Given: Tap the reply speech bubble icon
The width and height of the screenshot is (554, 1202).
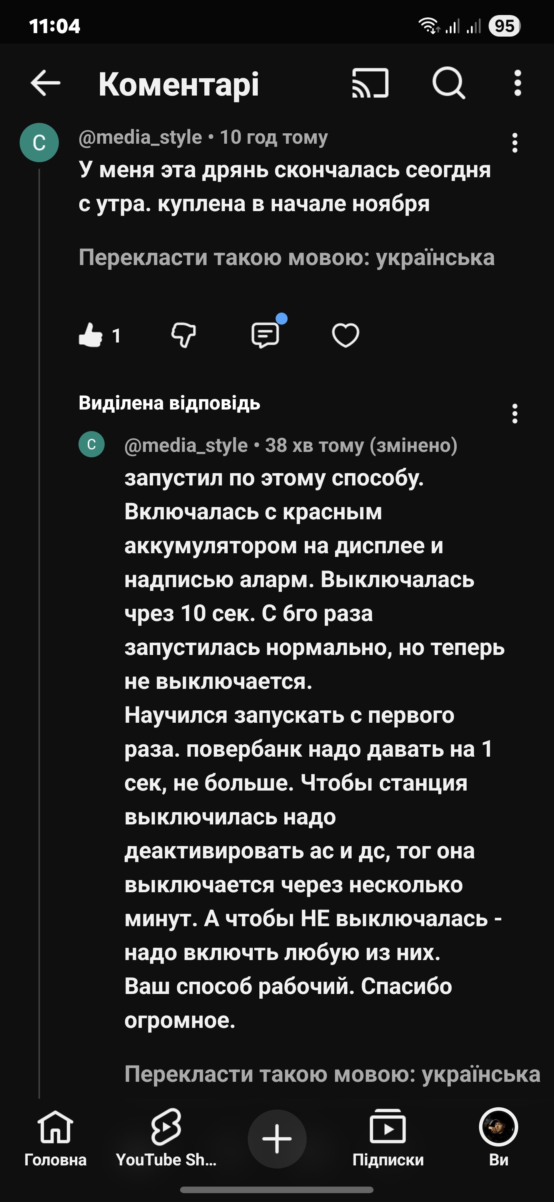Looking at the screenshot, I should 265,336.
